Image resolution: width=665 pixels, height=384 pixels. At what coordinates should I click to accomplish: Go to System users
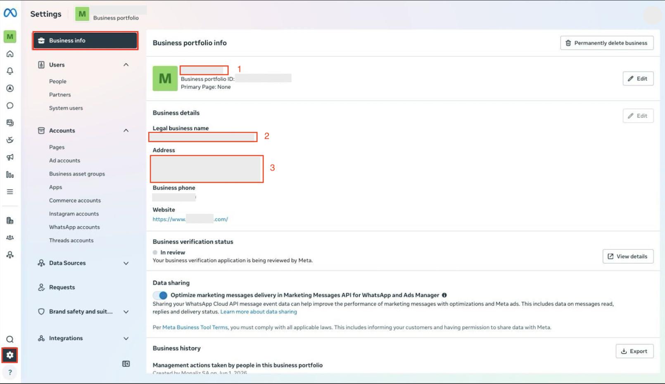tap(66, 108)
